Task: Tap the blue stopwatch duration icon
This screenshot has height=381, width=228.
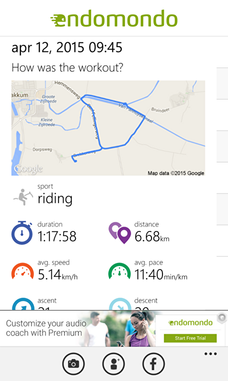Action: point(22,232)
